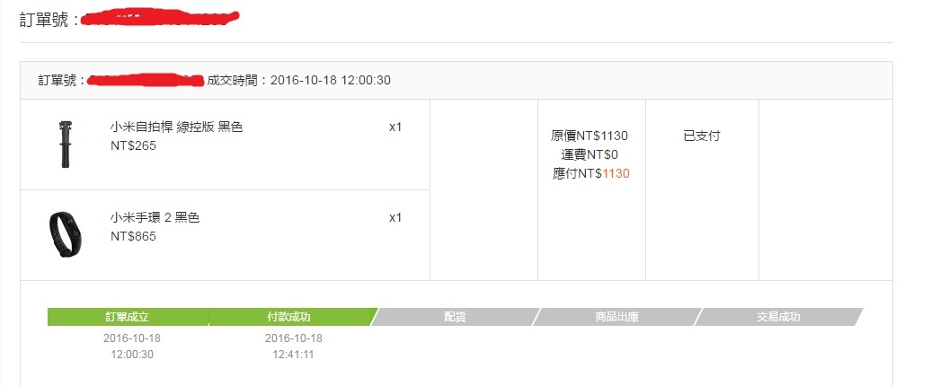The width and height of the screenshot is (940, 386).
Task: Click the 12:41:11 payment success timestamp
Action: 293,355
